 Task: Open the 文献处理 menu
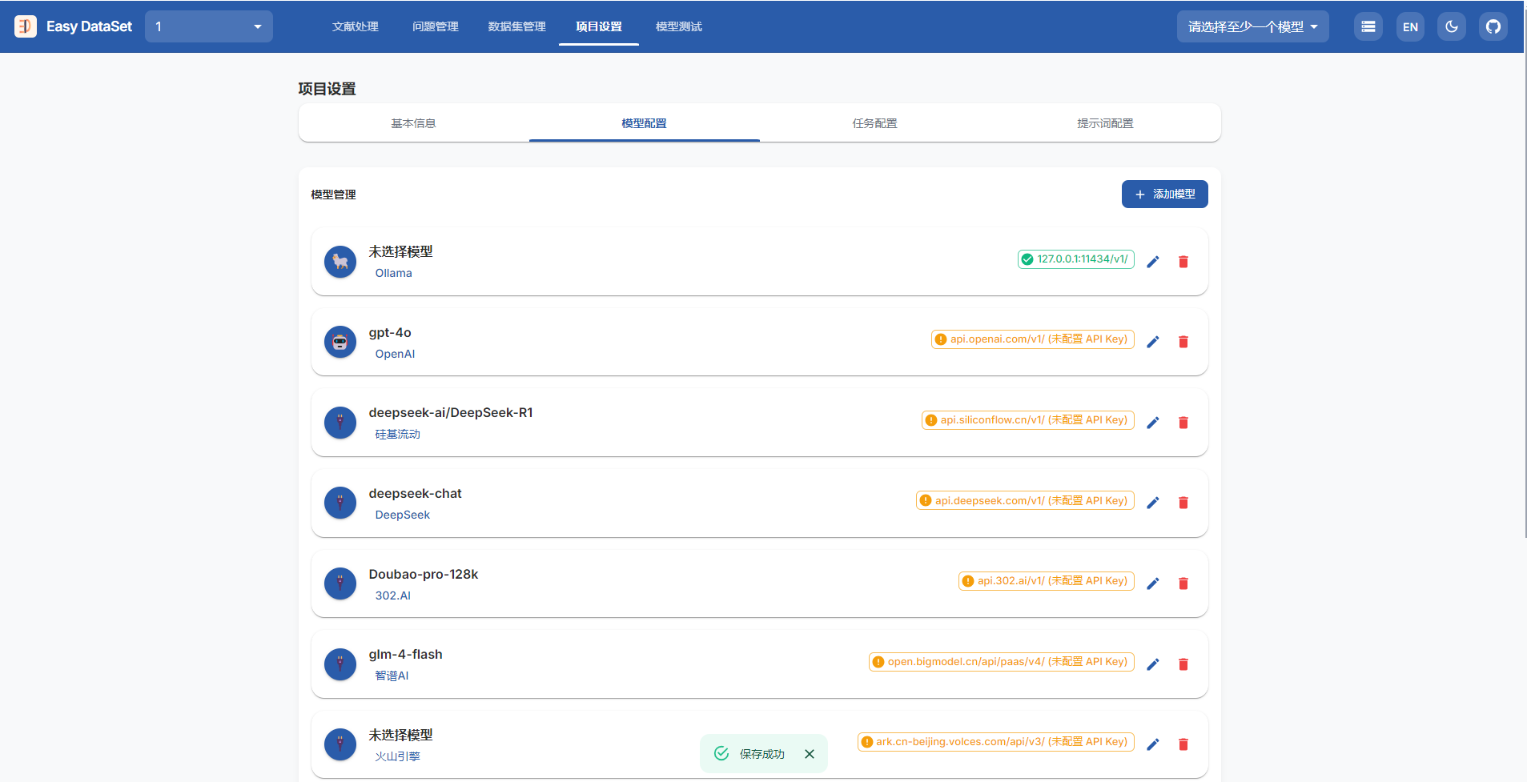(x=356, y=26)
